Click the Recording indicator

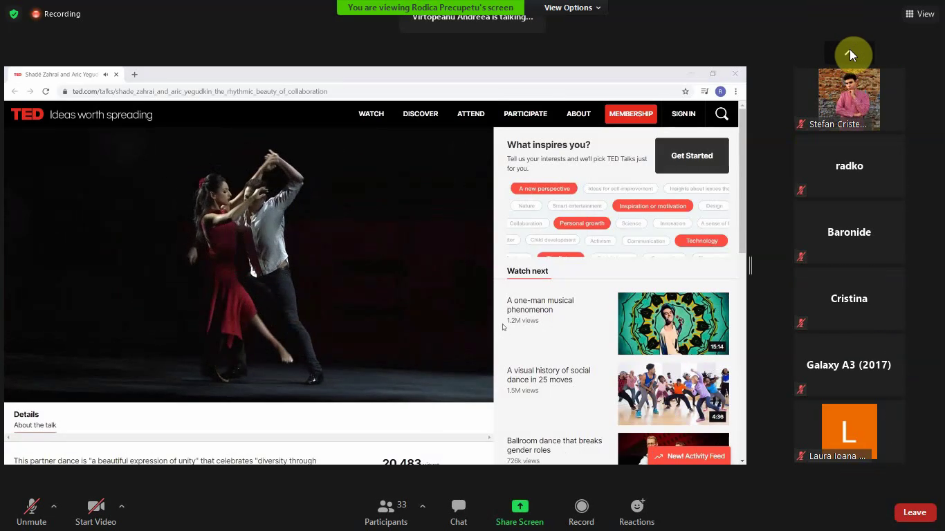tap(55, 14)
